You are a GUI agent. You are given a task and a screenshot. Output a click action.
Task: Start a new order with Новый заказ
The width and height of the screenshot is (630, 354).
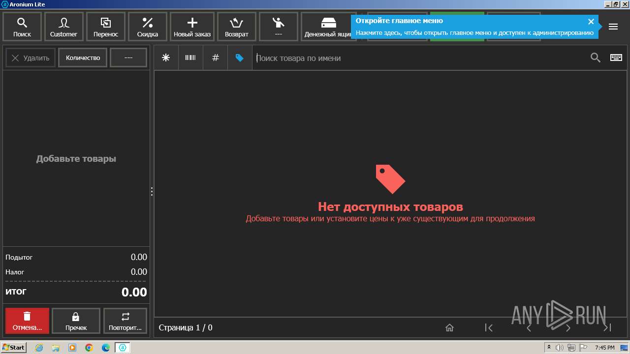click(192, 27)
